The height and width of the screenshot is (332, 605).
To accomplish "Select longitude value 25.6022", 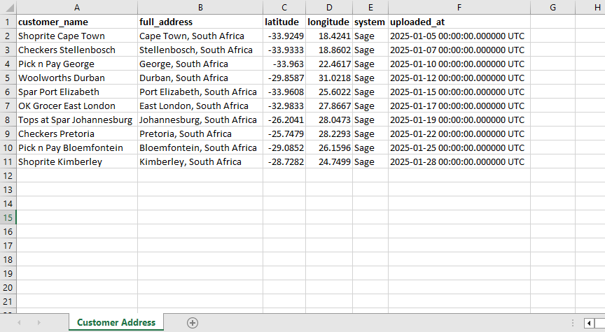I will pyautogui.click(x=329, y=92).
